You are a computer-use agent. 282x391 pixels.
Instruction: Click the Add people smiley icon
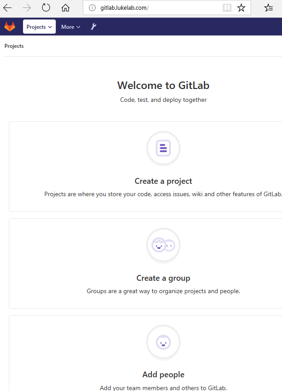163,342
